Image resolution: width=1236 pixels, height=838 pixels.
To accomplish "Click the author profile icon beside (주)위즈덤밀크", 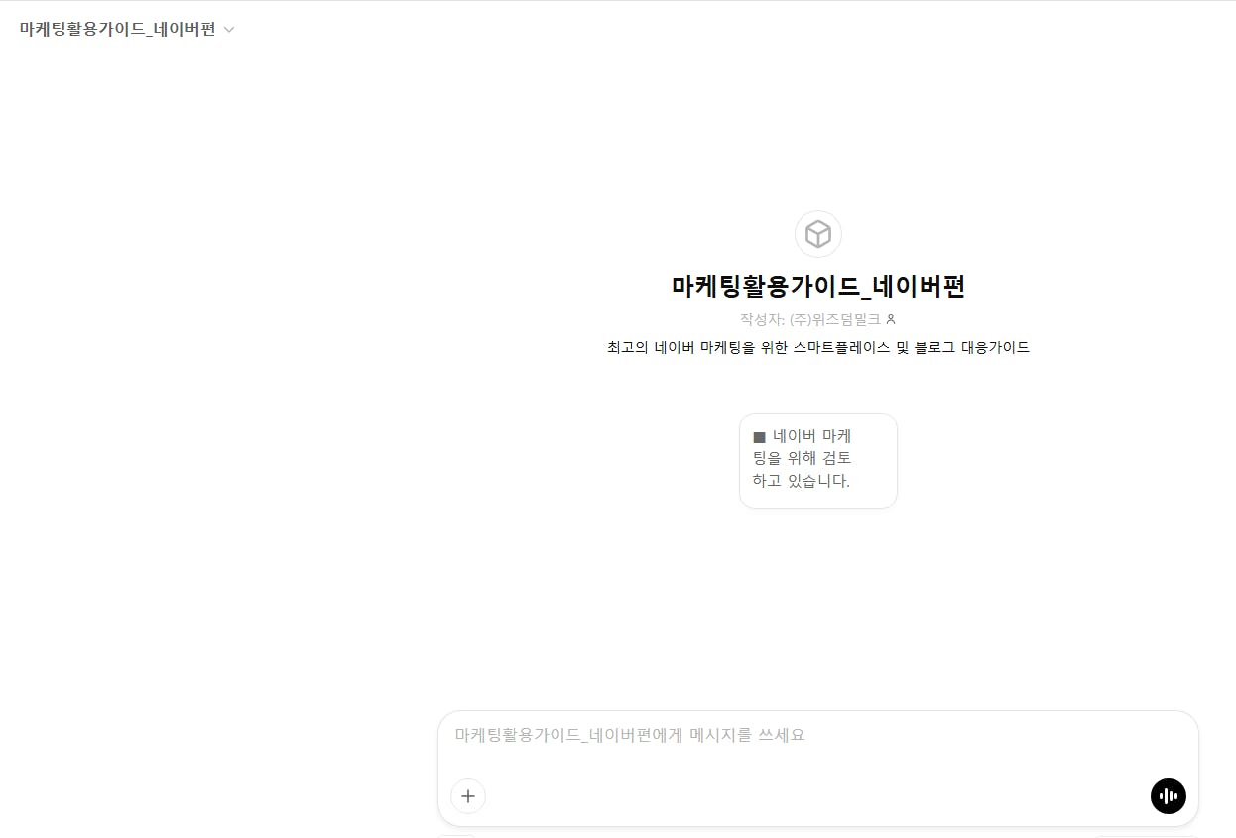I will pyautogui.click(x=891, y=319).
